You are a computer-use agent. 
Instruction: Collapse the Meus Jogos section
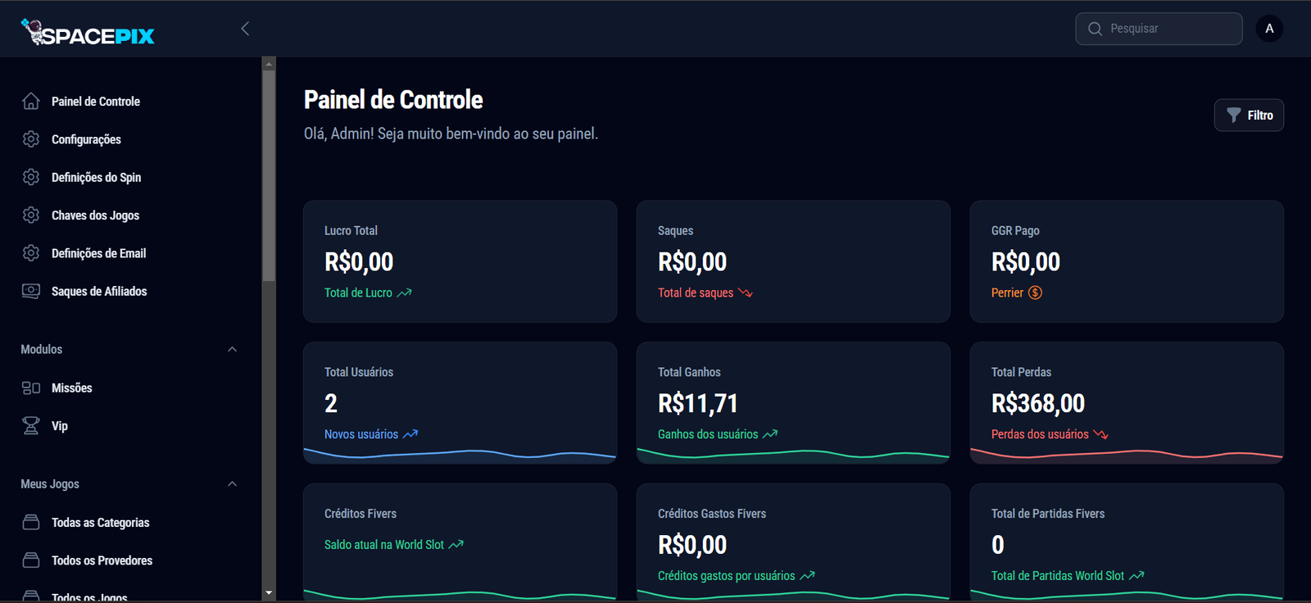point(232,484)
